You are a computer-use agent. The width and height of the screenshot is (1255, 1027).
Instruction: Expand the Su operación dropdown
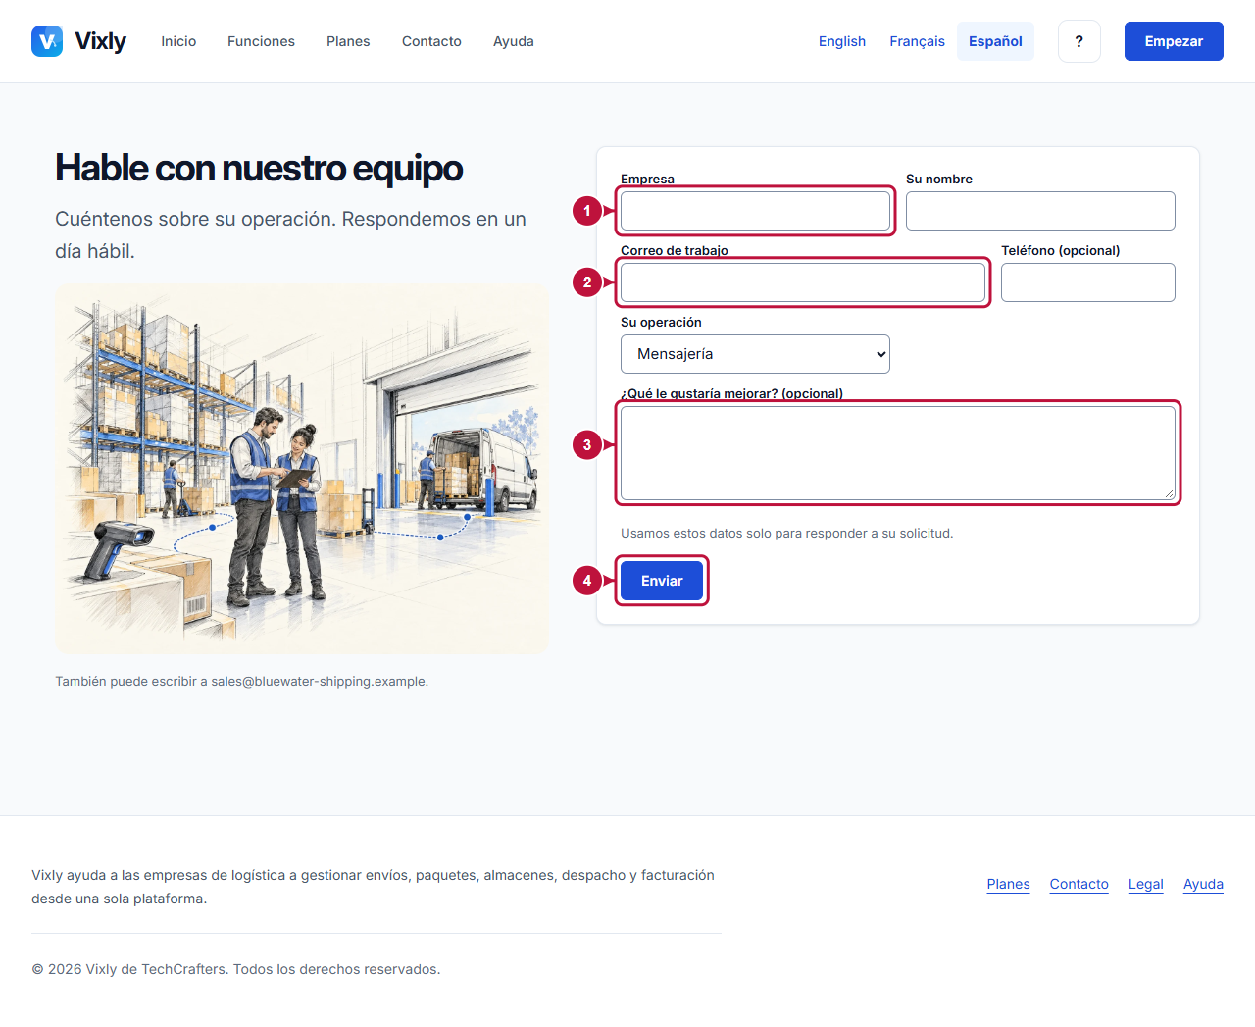(755, 354)
